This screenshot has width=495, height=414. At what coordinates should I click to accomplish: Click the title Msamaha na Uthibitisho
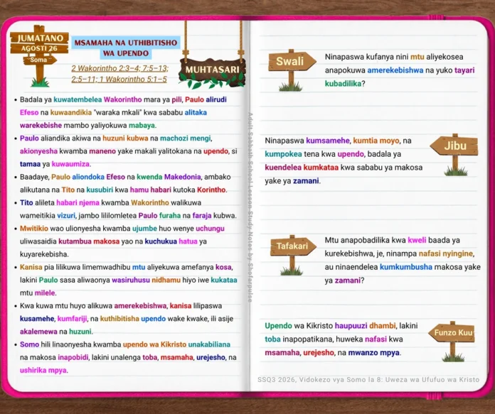(x=126, y=43)
